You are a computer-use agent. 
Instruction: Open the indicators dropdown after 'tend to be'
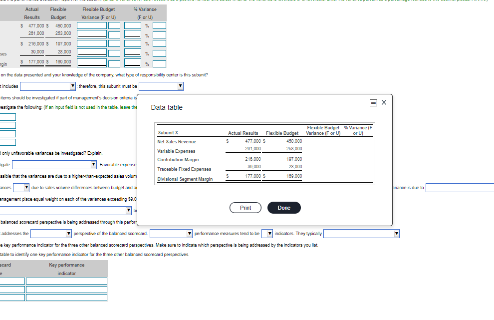point(268,233)
